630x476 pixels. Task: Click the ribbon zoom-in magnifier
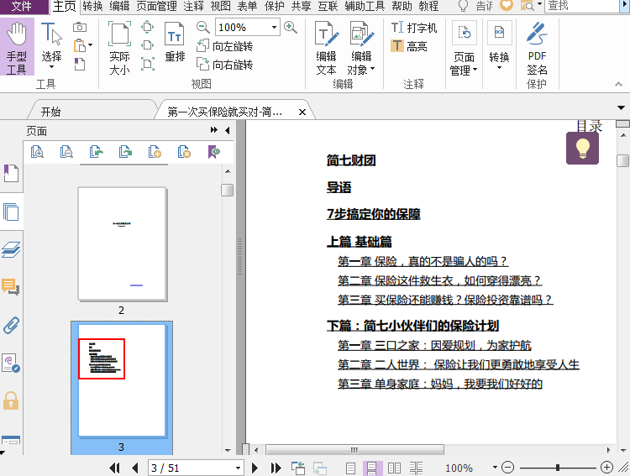coord(291,28)
